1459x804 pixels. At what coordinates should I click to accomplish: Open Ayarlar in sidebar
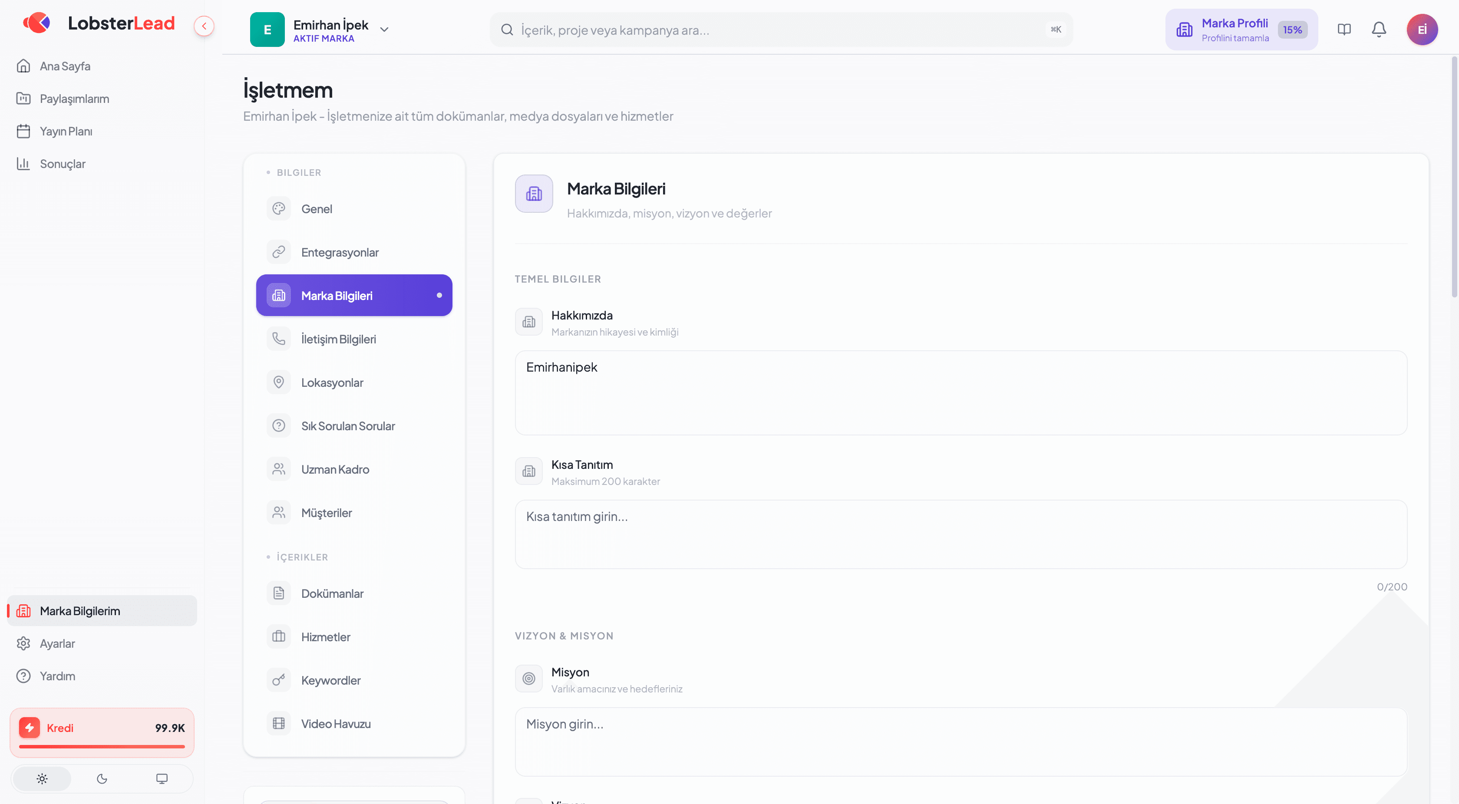(x=102, y=643)
